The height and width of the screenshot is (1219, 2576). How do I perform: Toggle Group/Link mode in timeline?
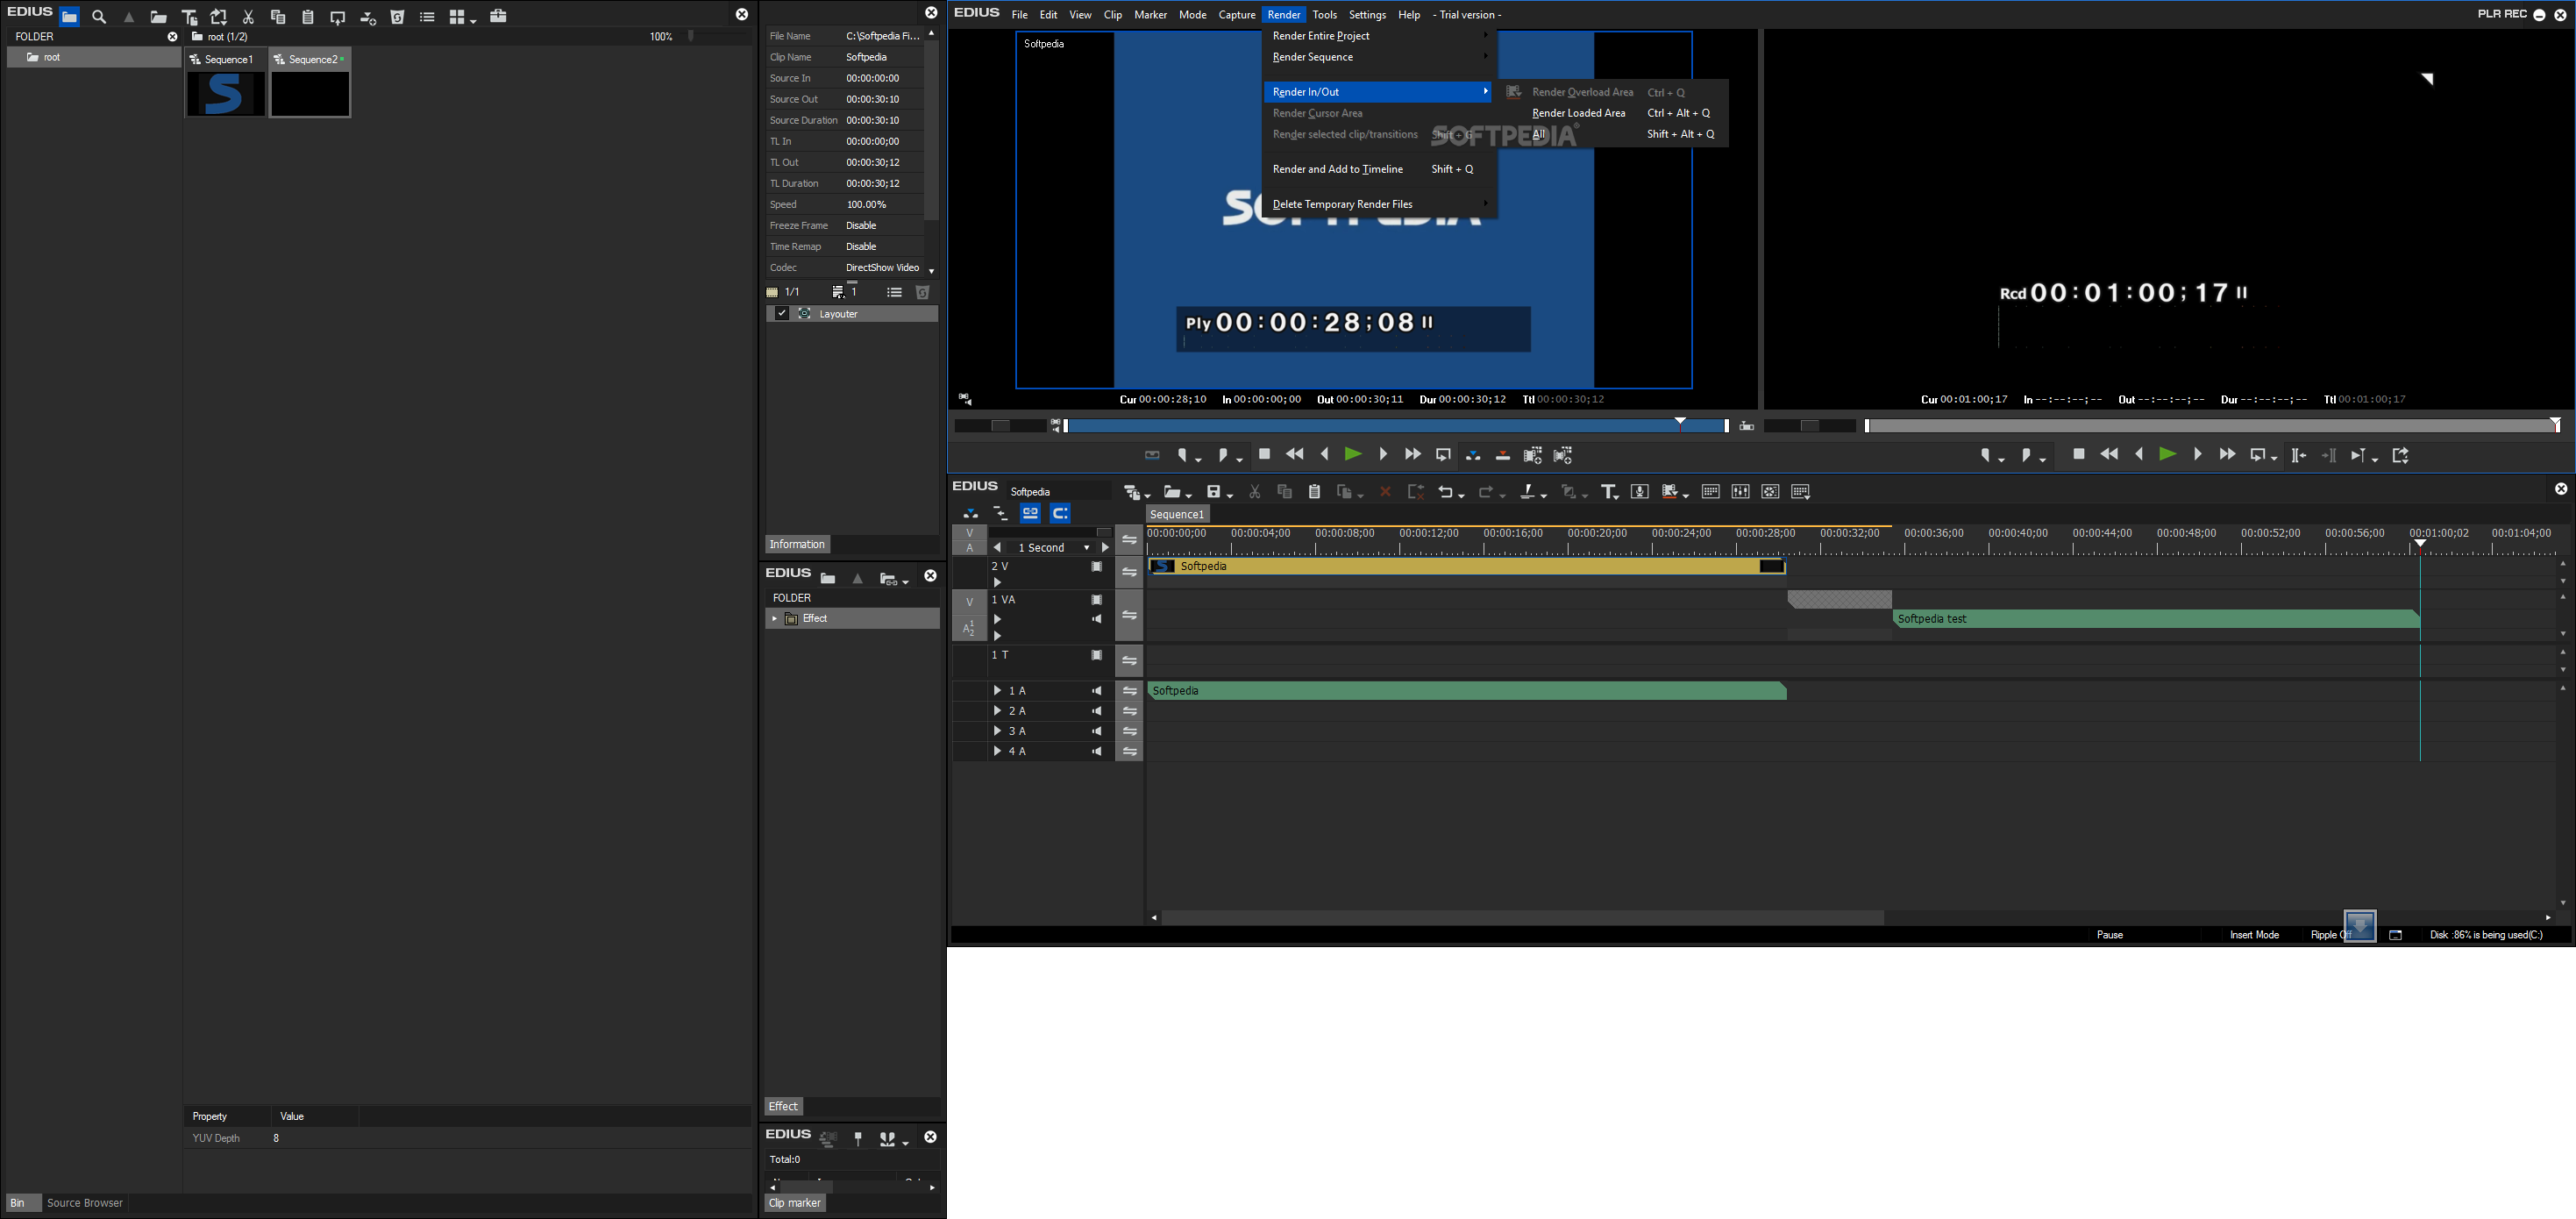(x=1030, y=513)
